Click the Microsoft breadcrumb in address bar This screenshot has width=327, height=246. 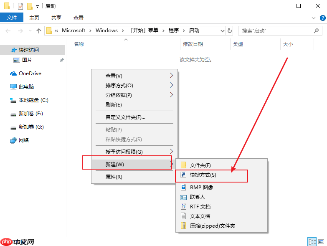pos(74,30)
